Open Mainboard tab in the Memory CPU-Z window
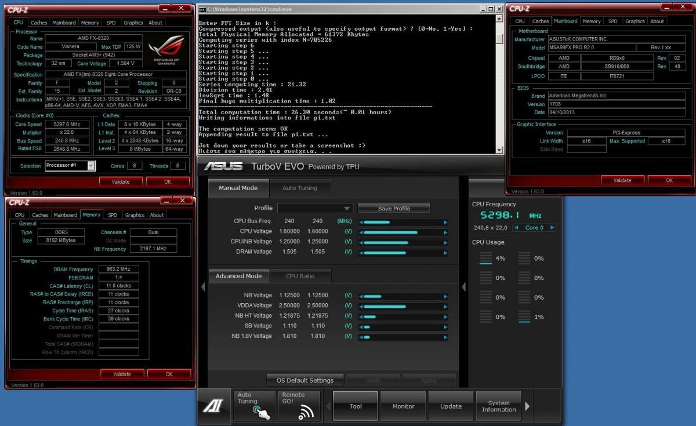This screenshot has width=696, height=426. pyautogui.click(x=66, y=215)
